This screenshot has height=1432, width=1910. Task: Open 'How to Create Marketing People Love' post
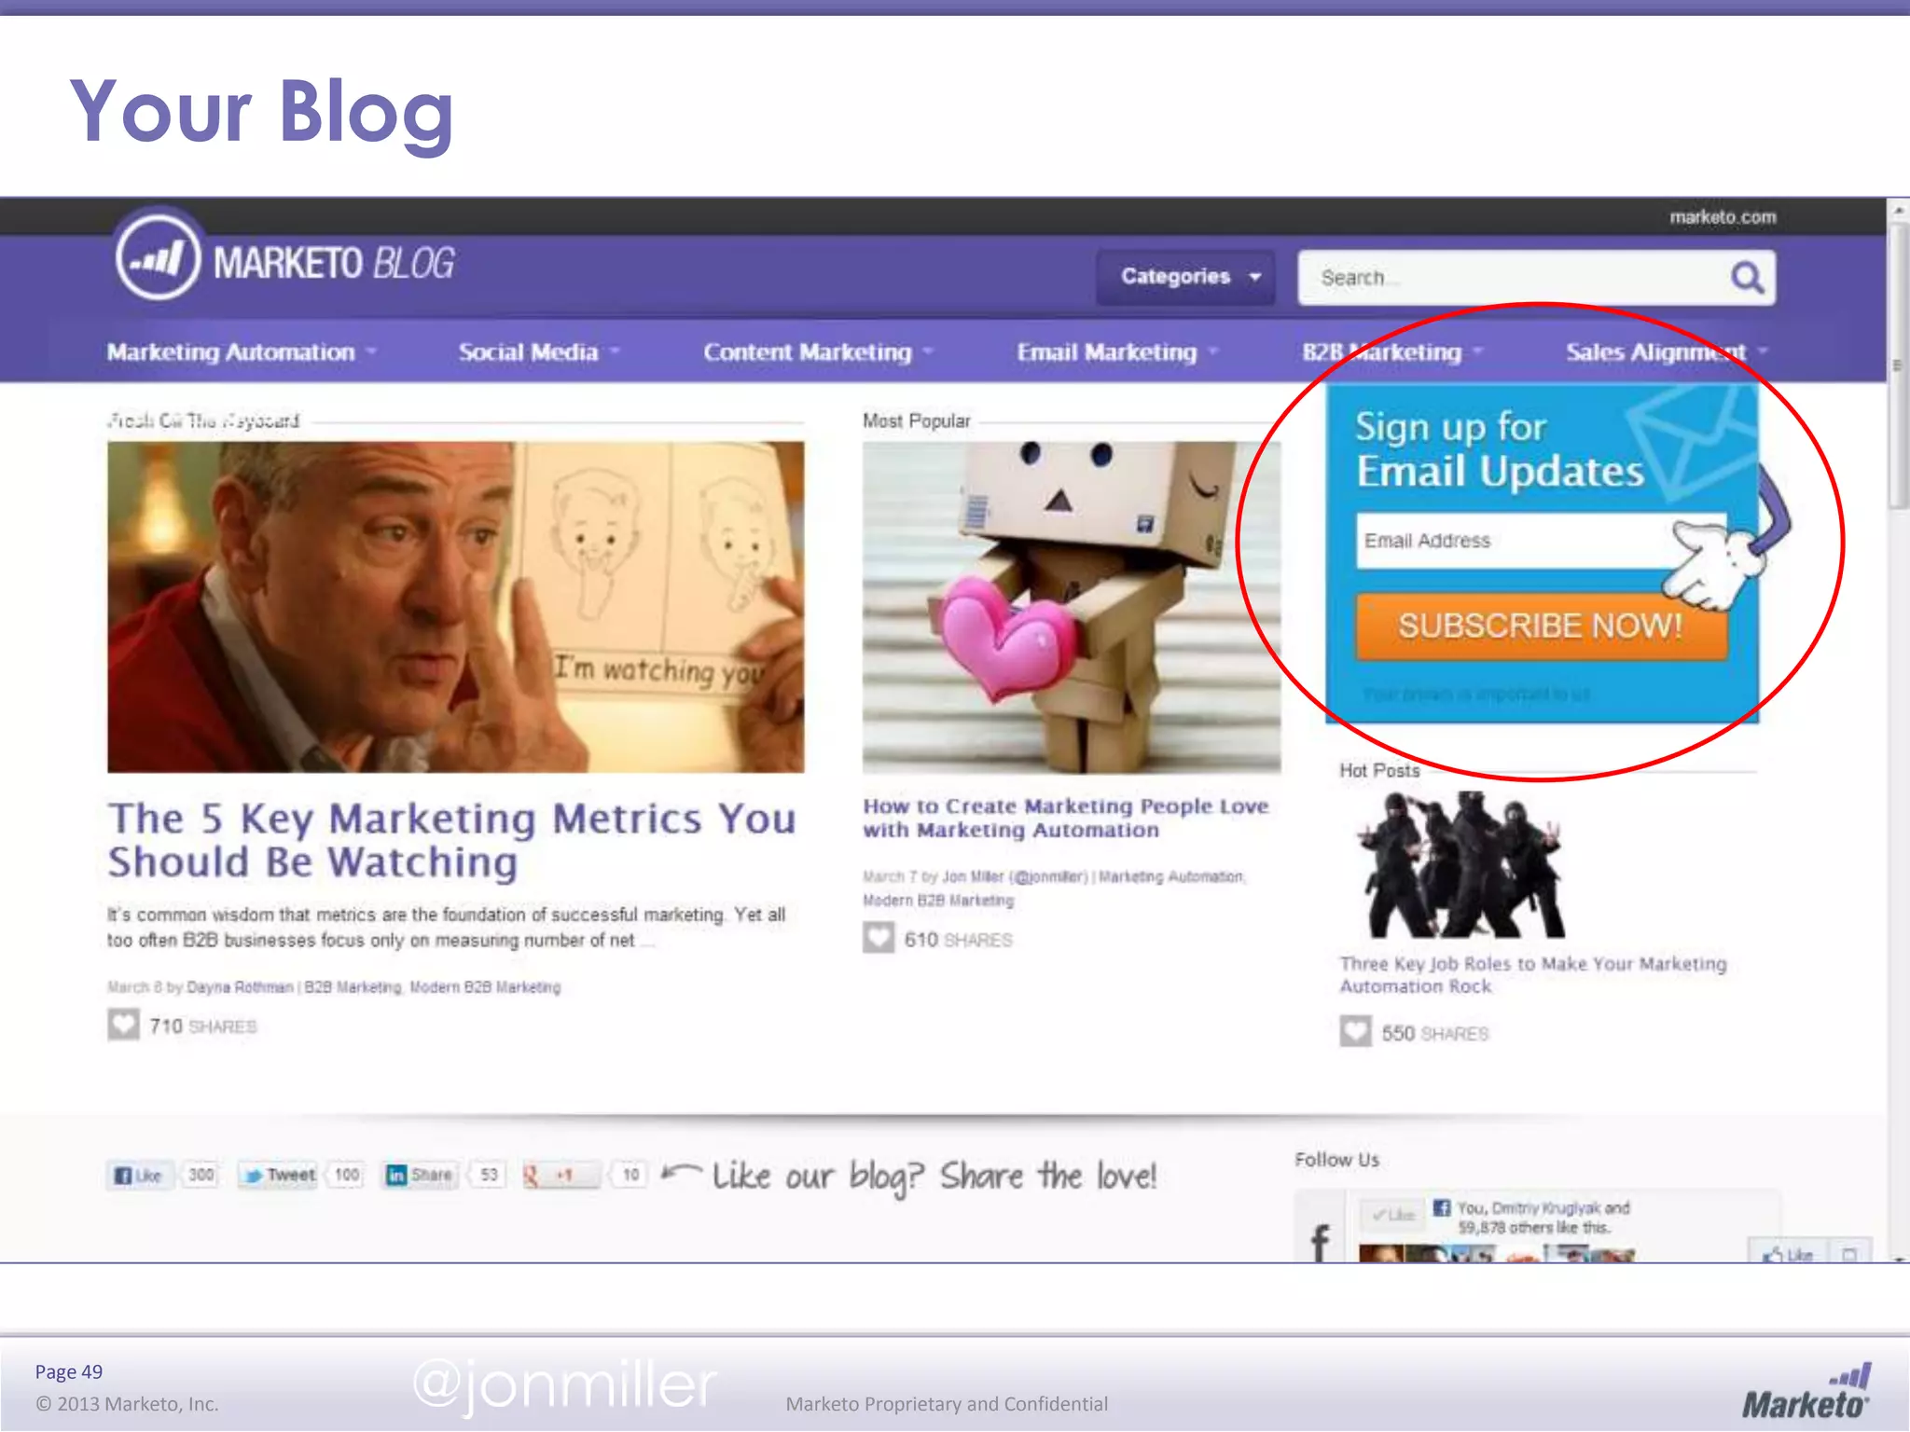[x=1065, y=818]
